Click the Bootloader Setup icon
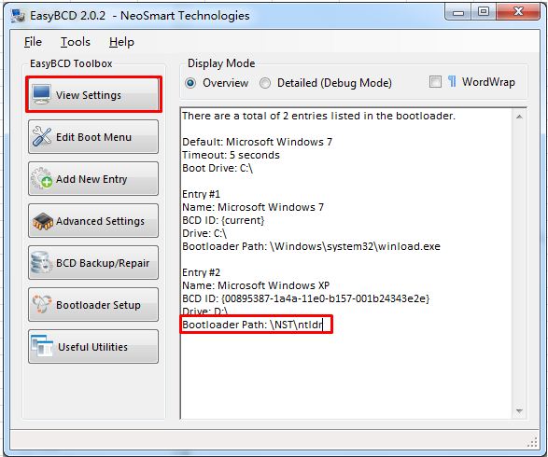 (42, 304)
